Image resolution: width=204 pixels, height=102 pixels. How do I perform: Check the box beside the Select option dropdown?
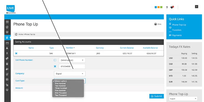(55, 60)
